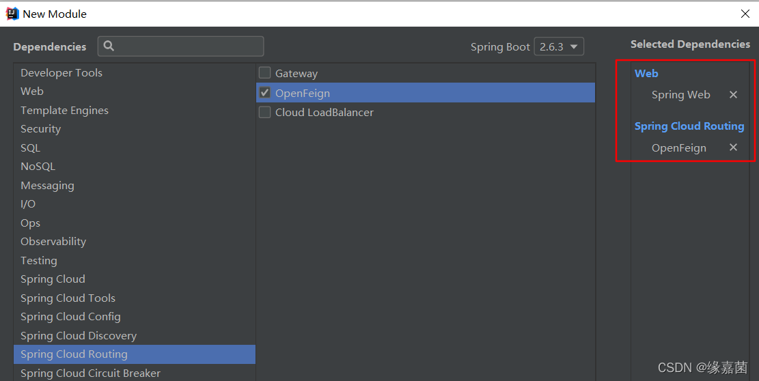Select the SQL category

coord(135,148)
